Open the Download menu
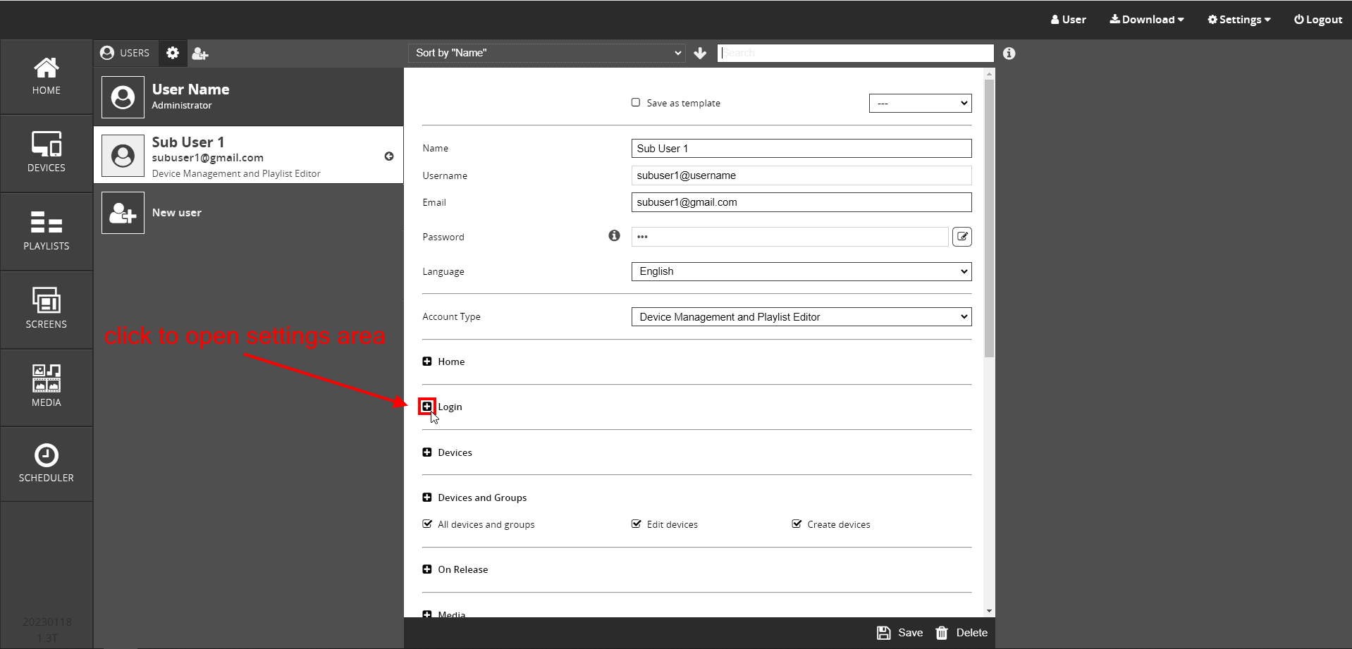Viewport: 1352px width, 649px height. 1147,20
